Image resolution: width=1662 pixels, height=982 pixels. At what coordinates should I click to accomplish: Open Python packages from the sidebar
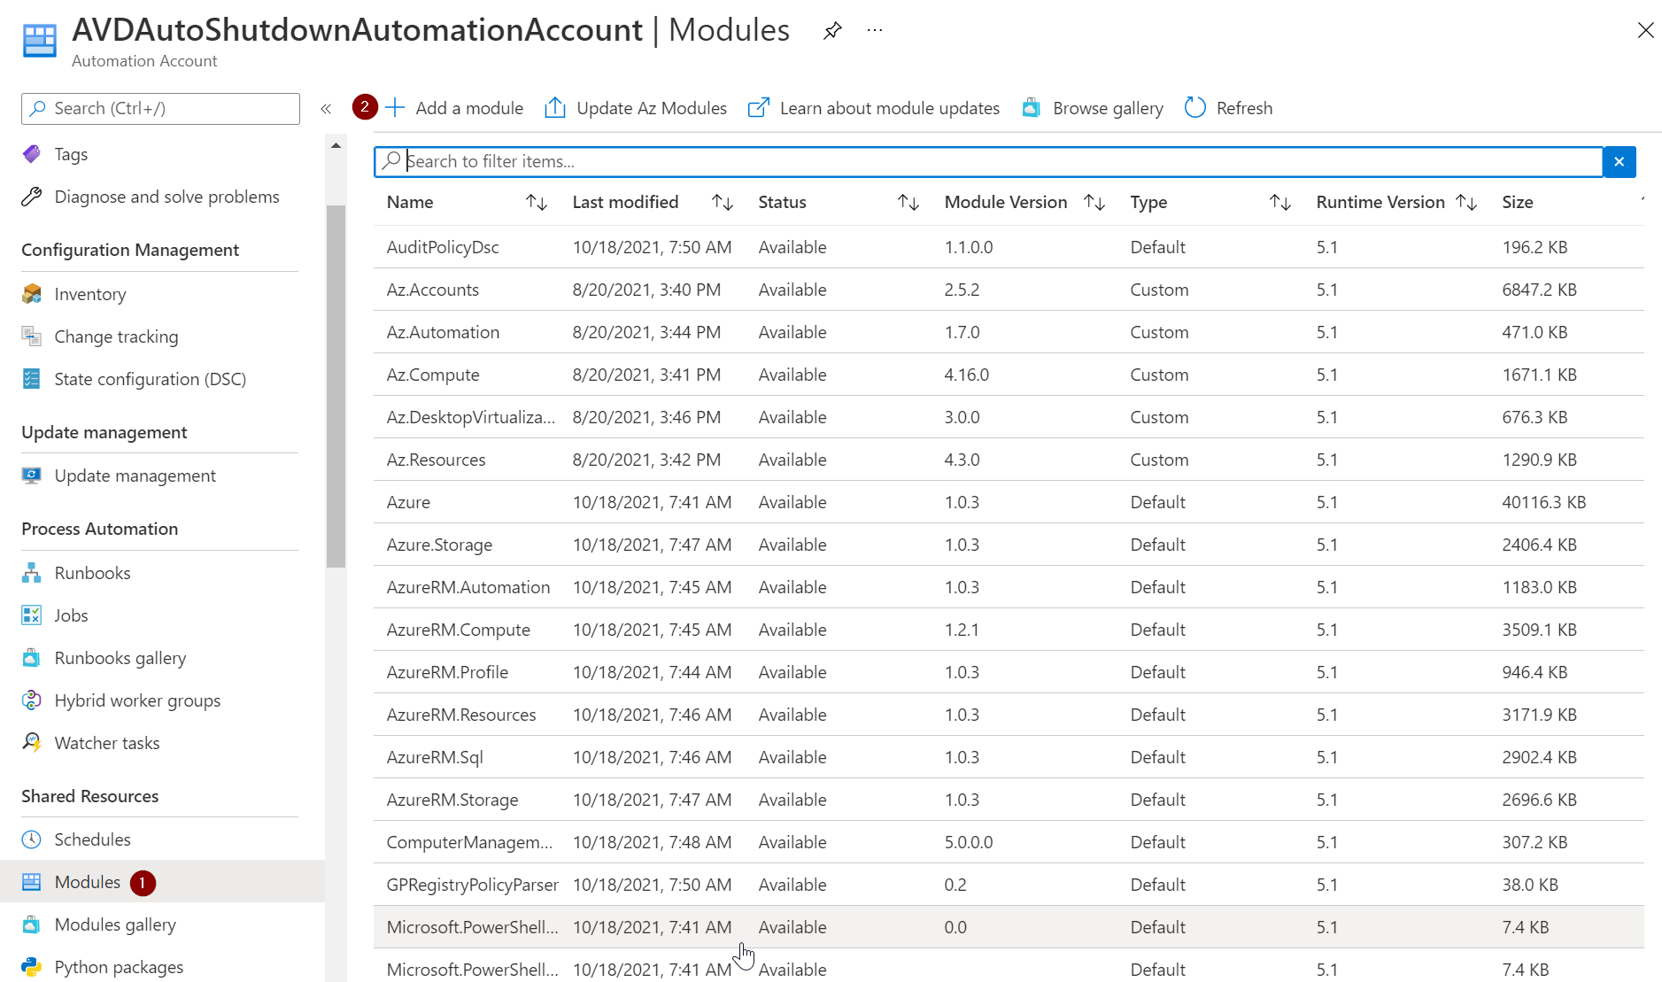[x=119, y=967]
